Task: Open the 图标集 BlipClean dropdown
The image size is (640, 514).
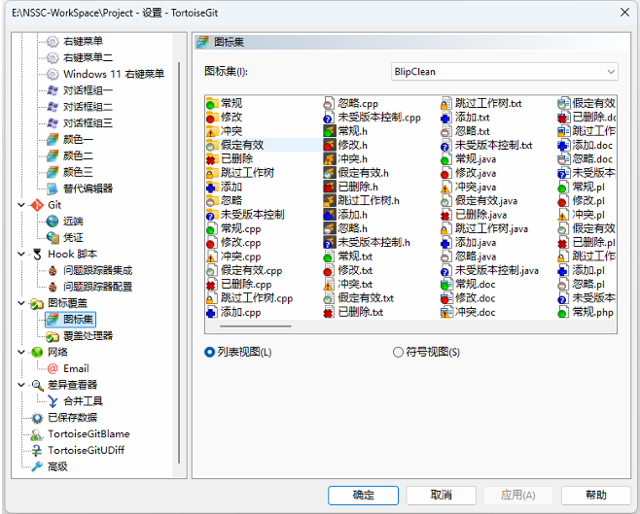Action: [x=505, y=72]
